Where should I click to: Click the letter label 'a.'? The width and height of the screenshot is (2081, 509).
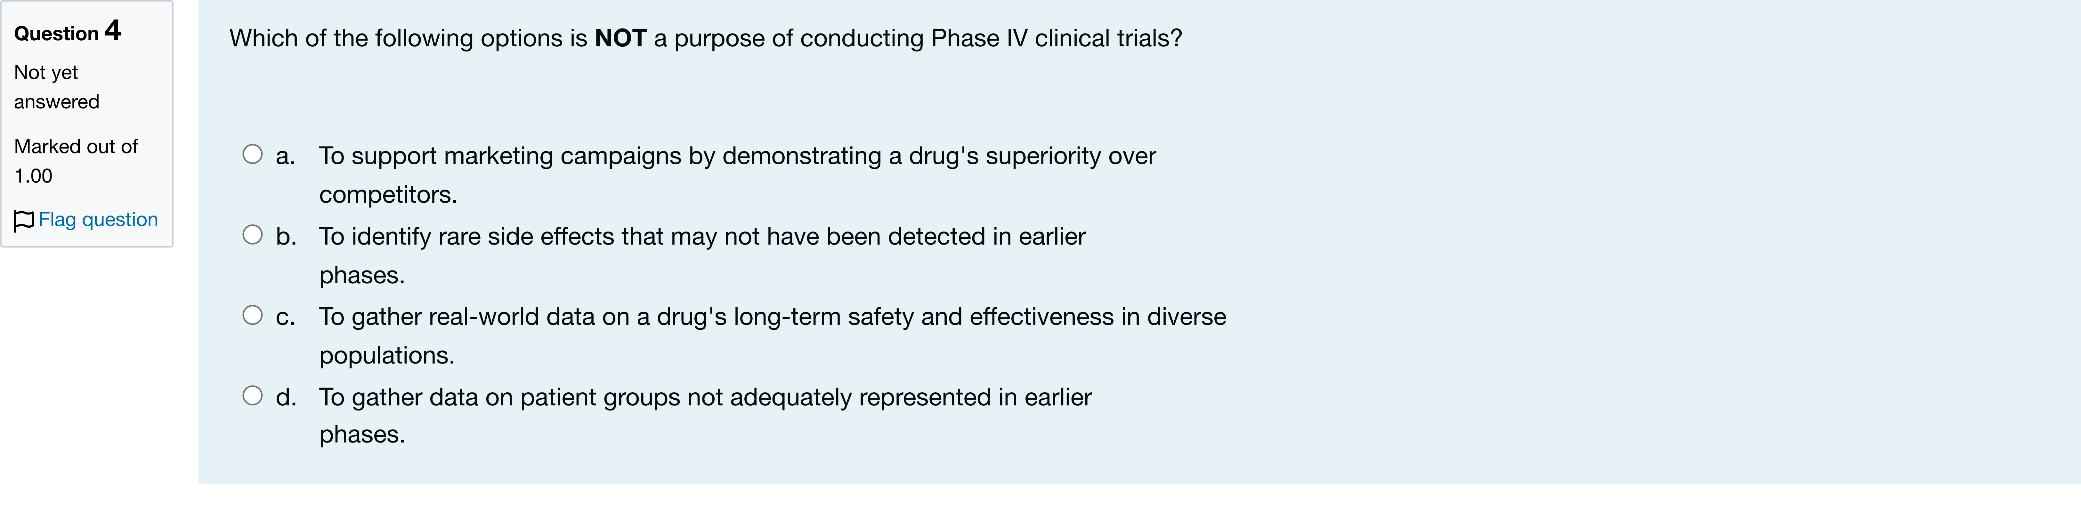pos(285,156)
